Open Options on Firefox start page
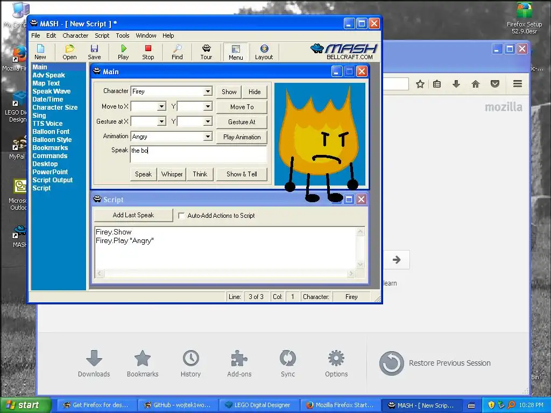The width and height of the screenshot is (551, 413). pos(336,364)
